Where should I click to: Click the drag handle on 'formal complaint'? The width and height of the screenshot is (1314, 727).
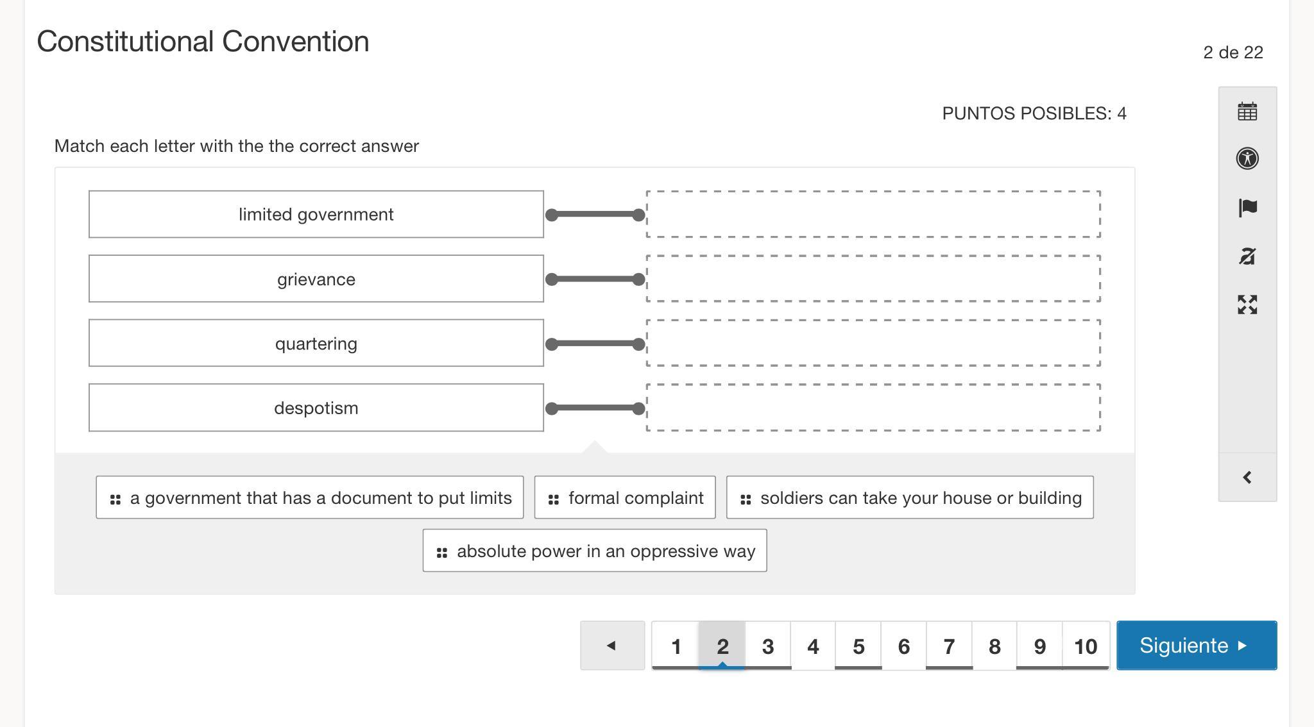(x=554, y=499)
